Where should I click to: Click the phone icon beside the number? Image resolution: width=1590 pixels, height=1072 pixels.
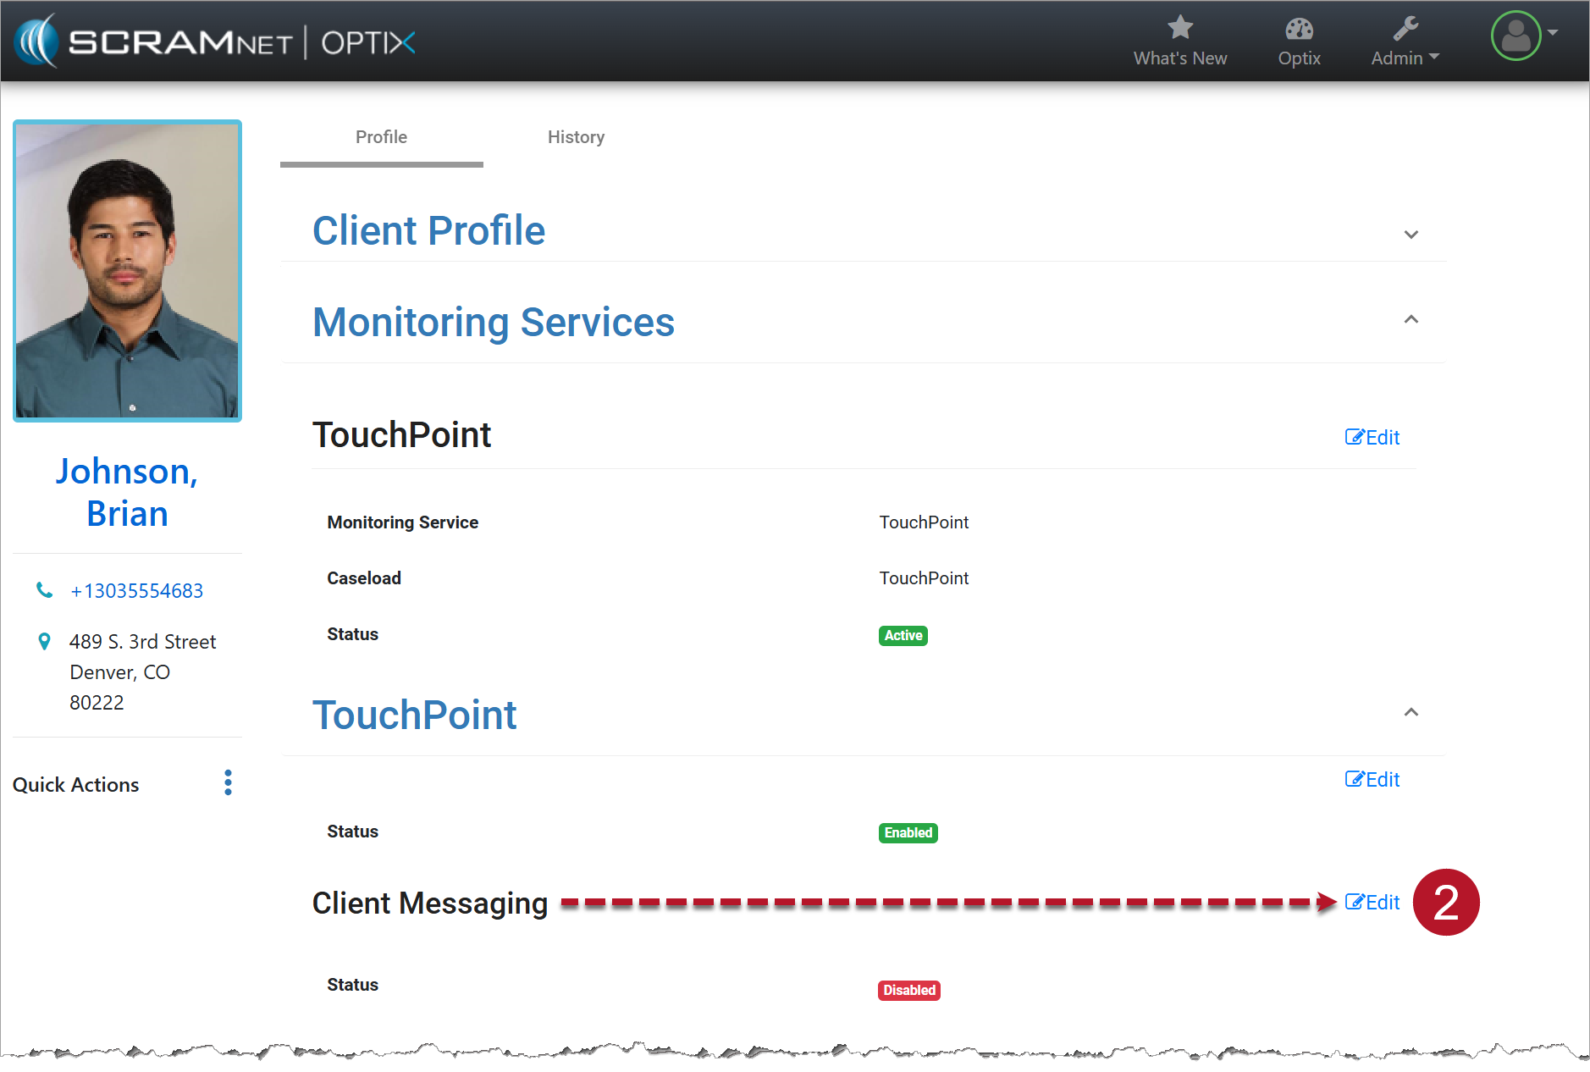click(x=44, y=590)
